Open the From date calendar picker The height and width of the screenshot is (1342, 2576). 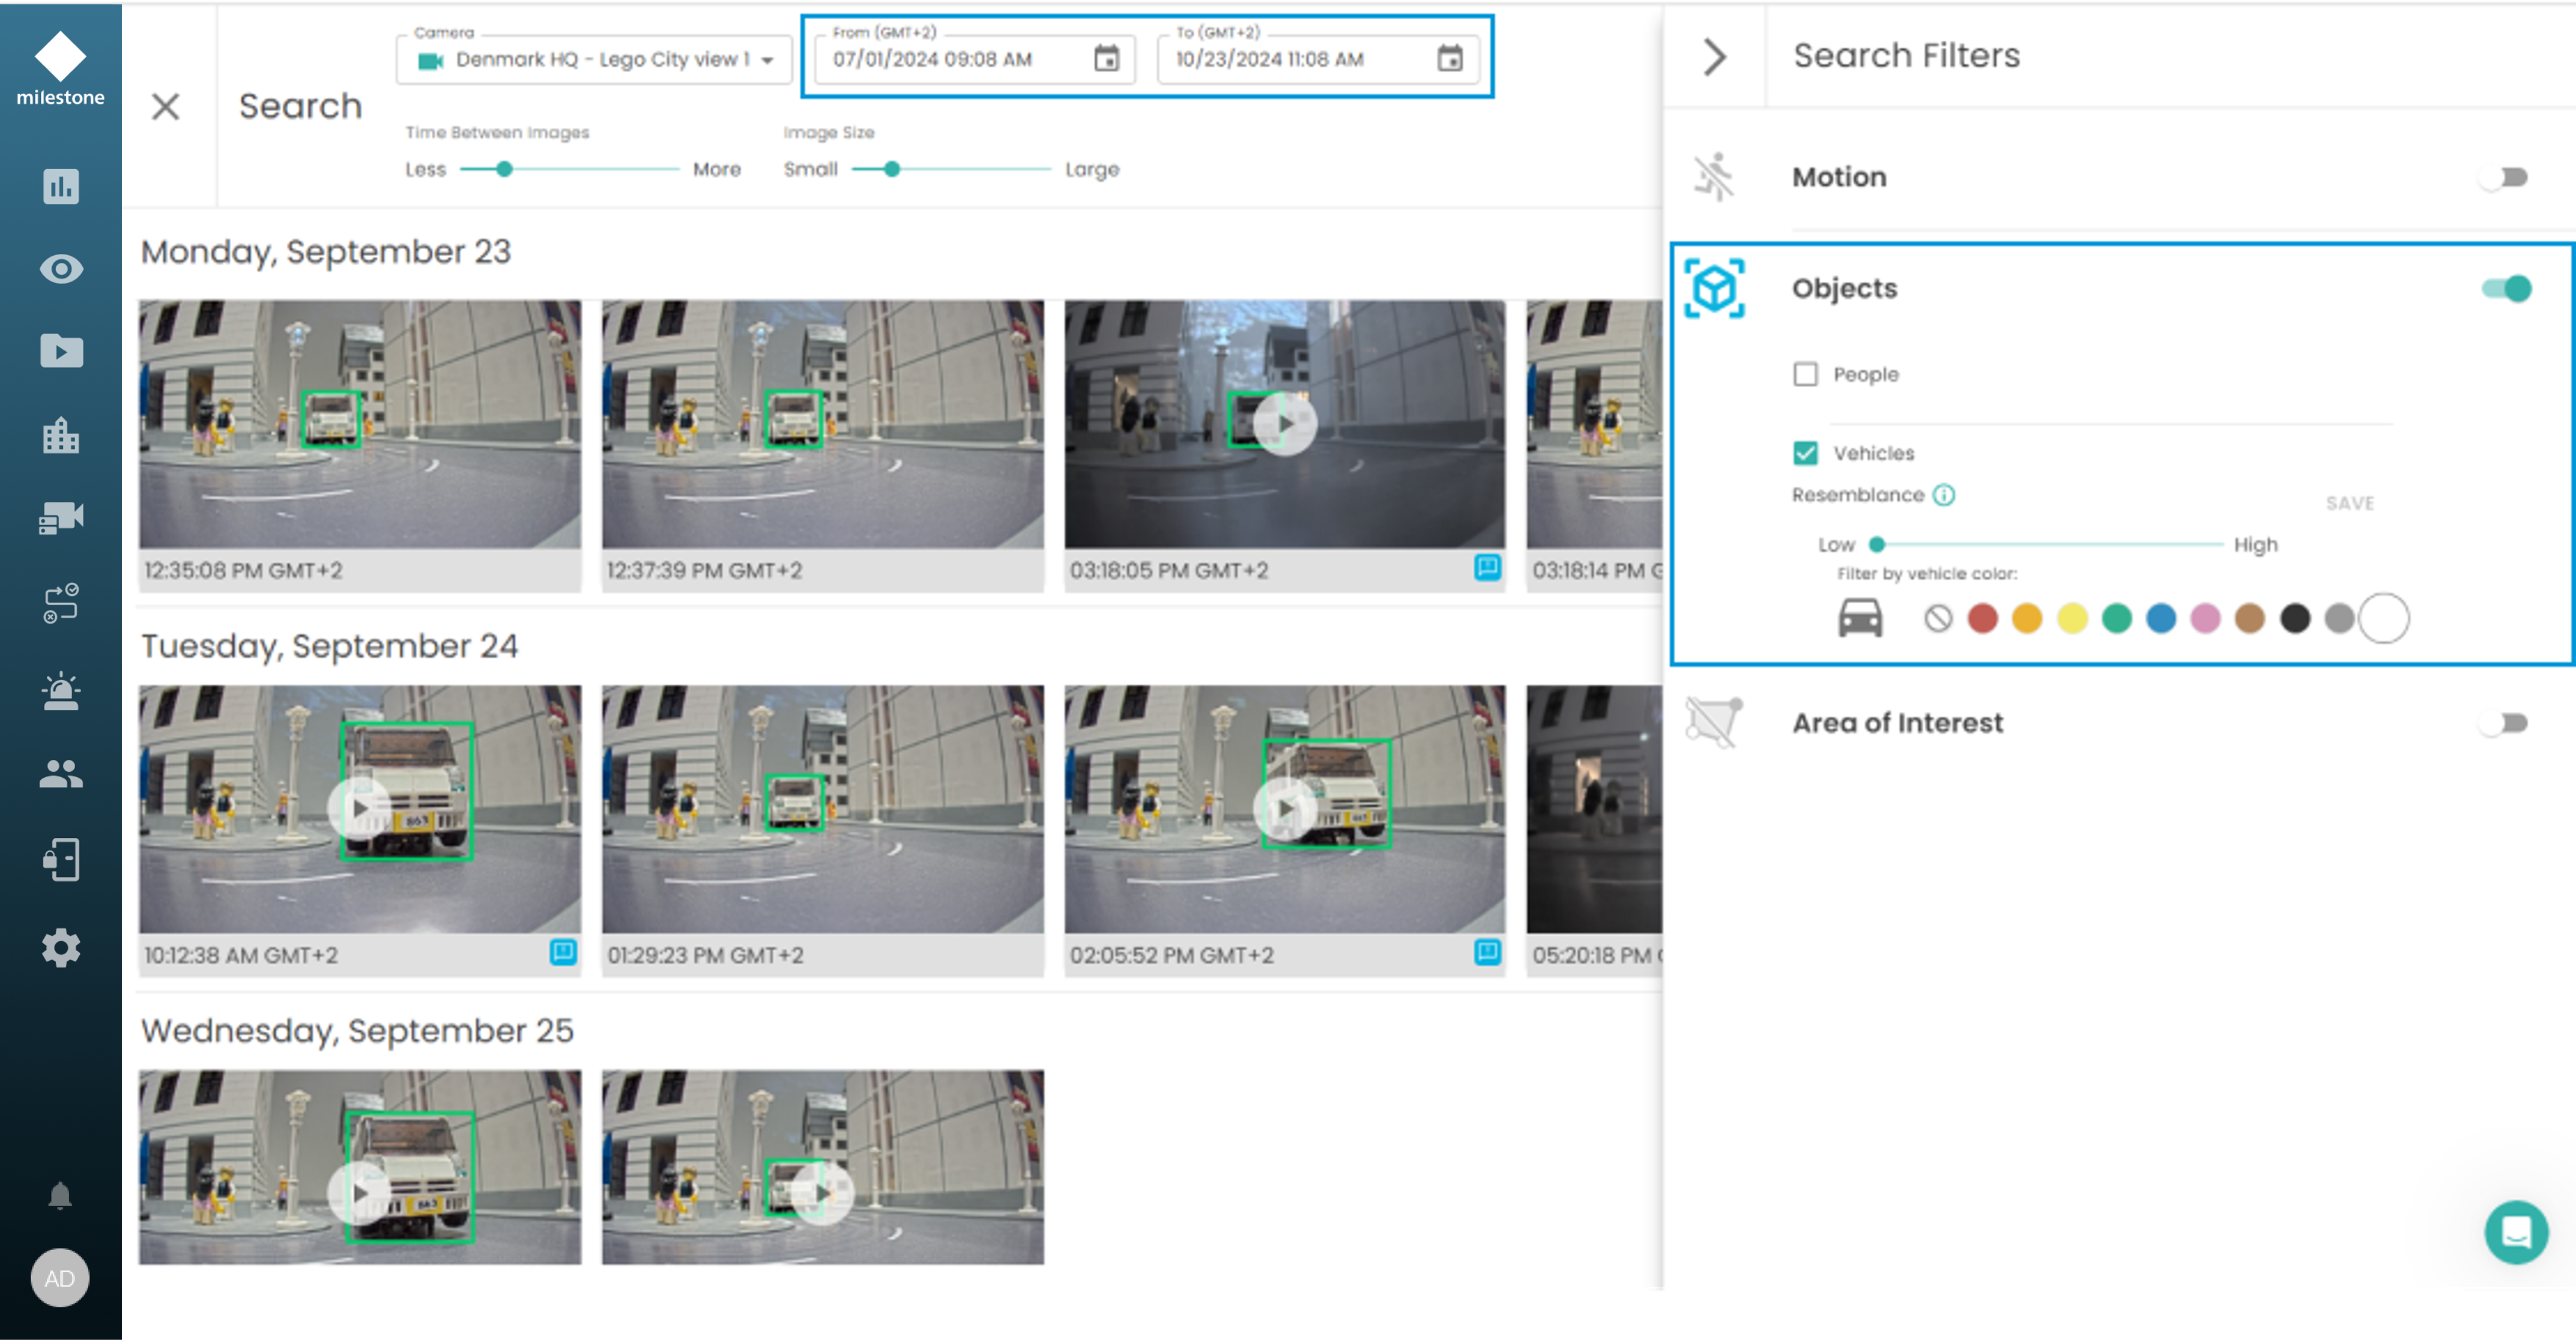1106,59
